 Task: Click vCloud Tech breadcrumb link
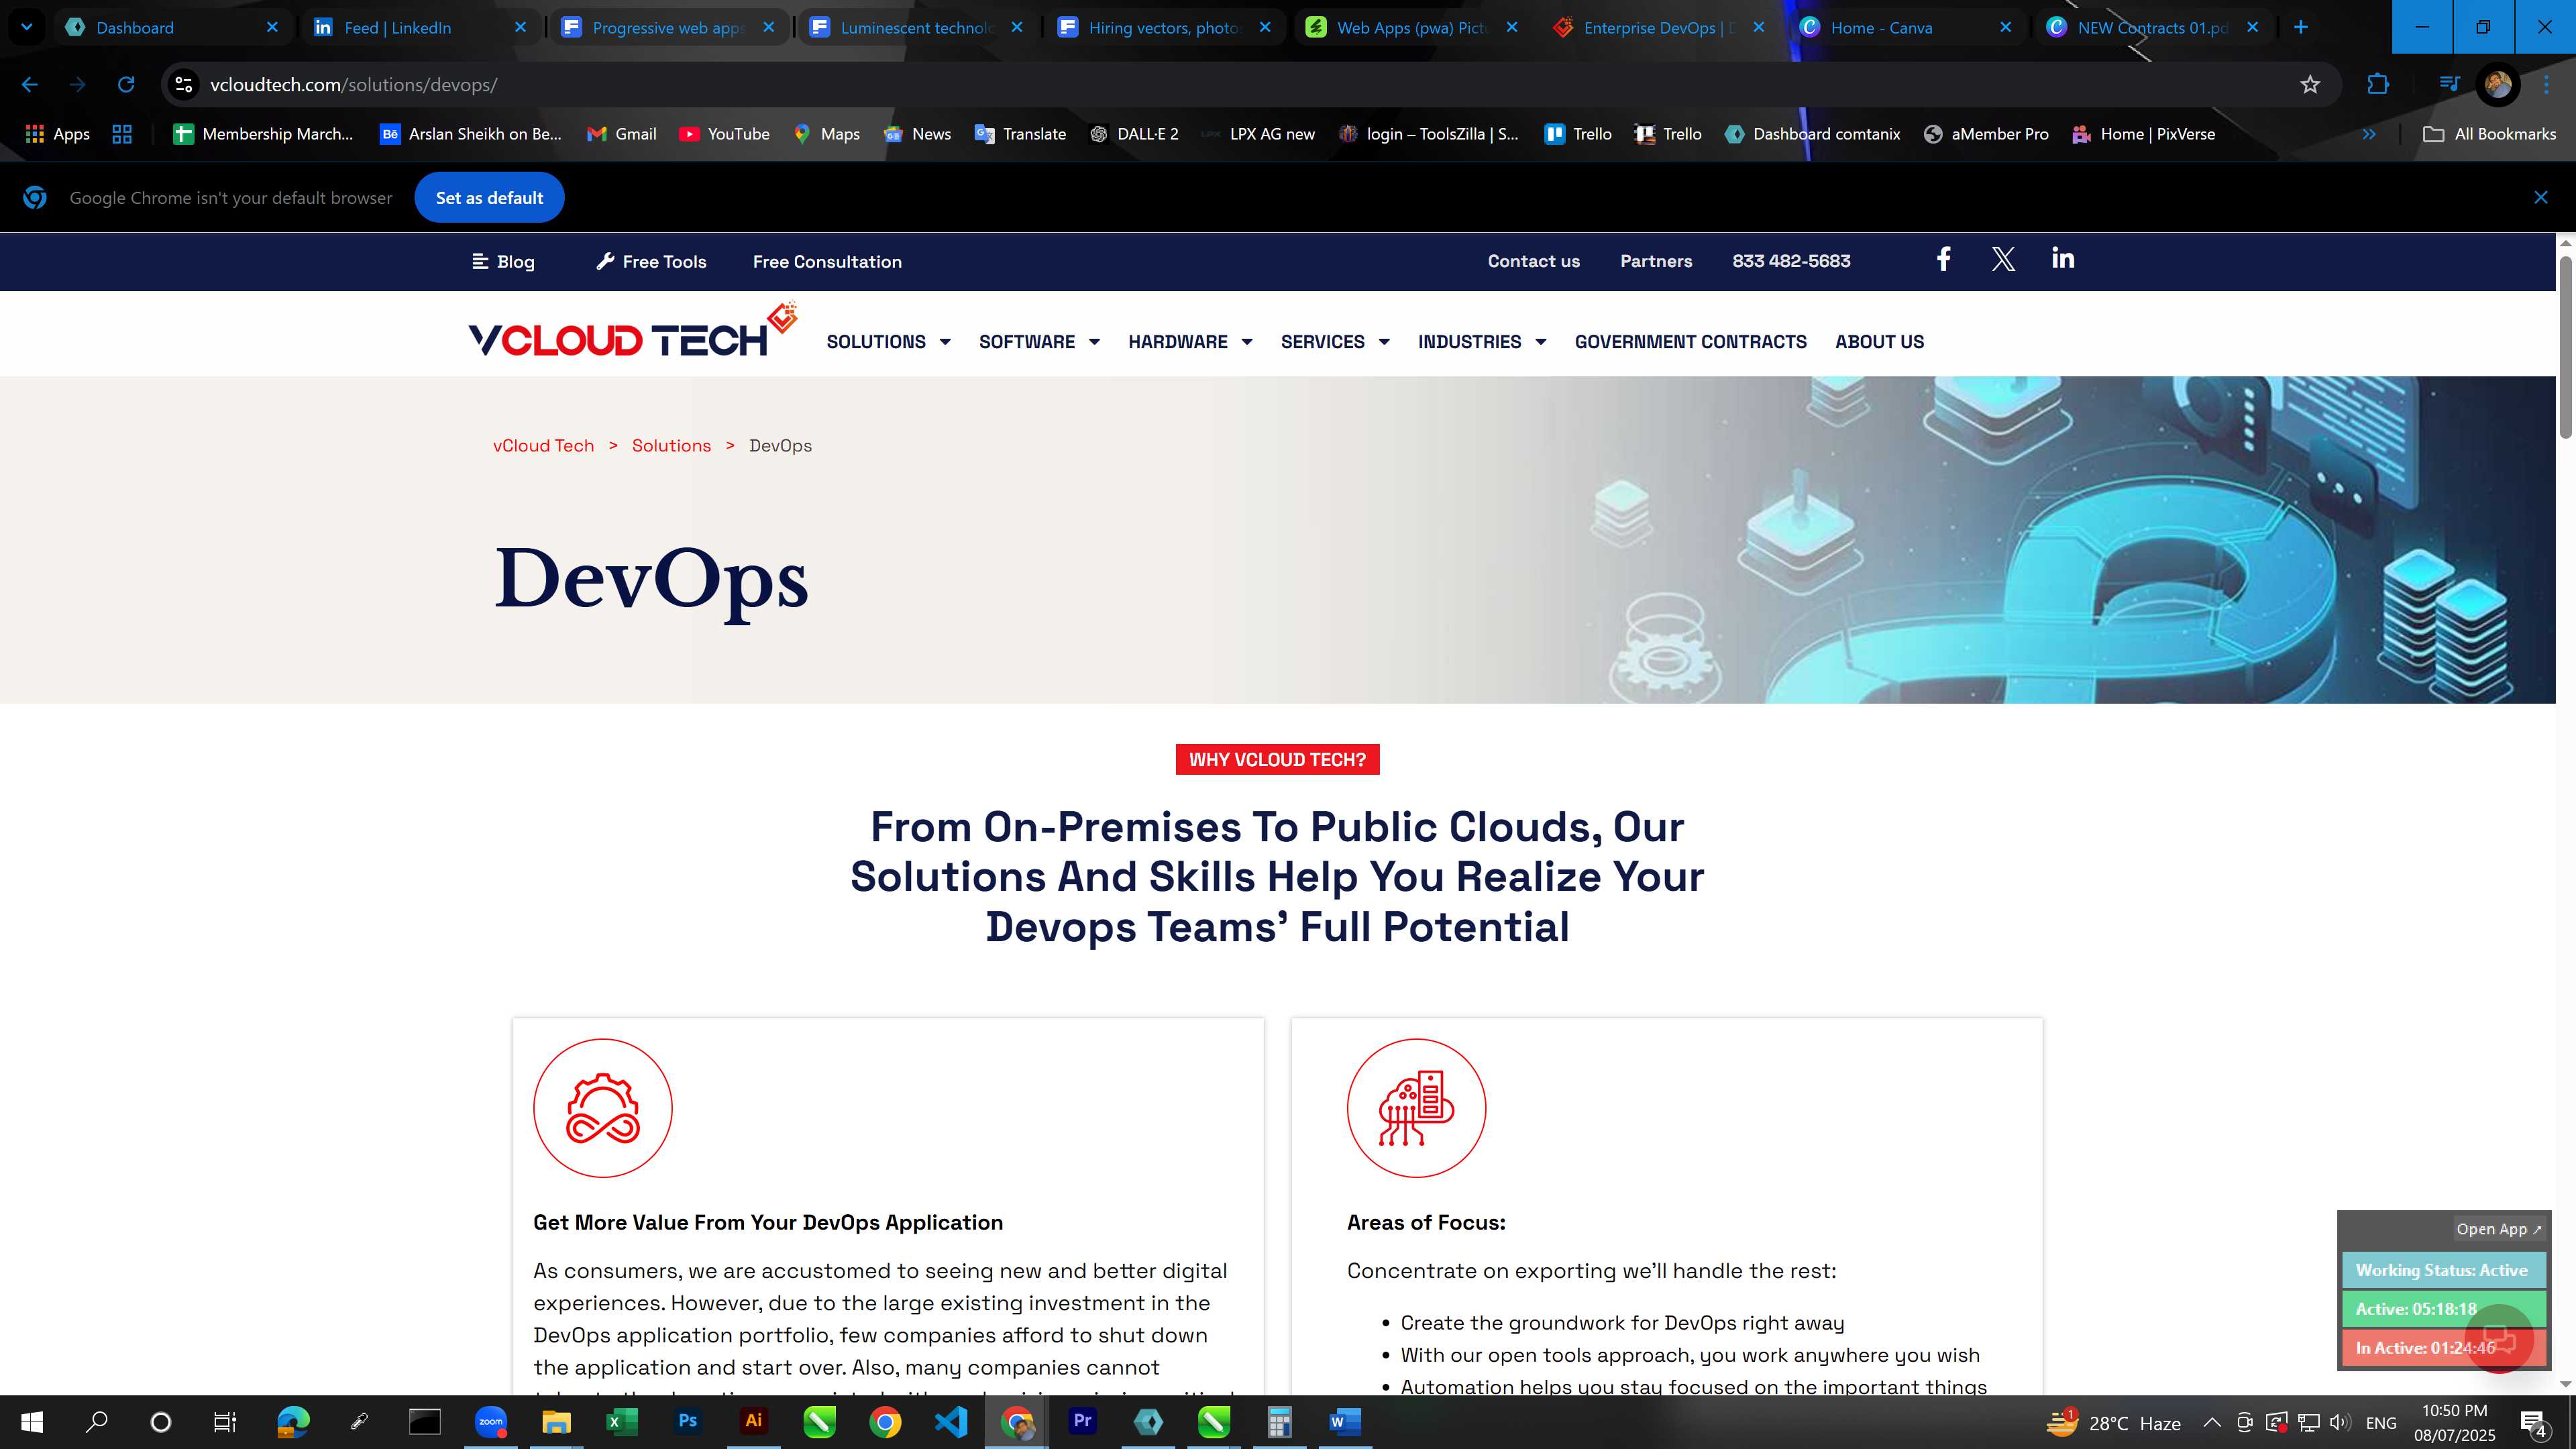543,446
